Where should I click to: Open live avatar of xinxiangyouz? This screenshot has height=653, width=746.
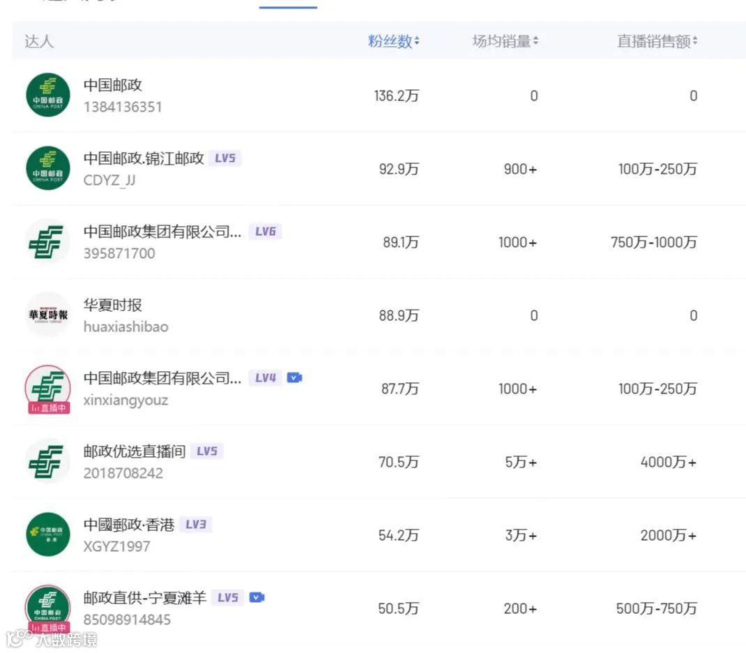47,388
